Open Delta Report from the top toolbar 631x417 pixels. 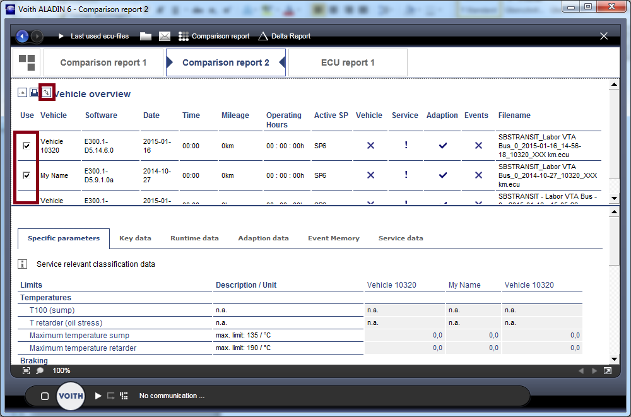(x=284, y=36)
